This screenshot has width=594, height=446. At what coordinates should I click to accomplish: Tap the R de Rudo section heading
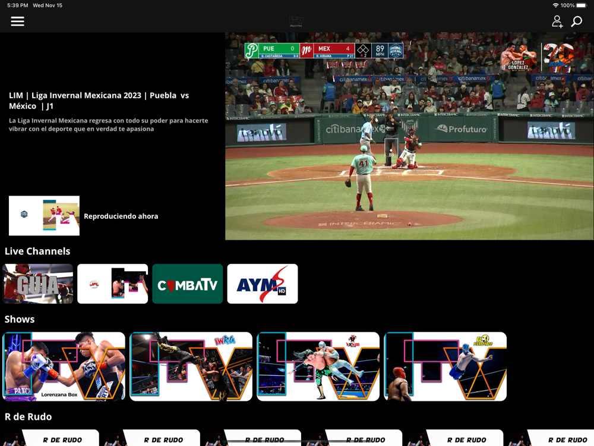(29, 417)
